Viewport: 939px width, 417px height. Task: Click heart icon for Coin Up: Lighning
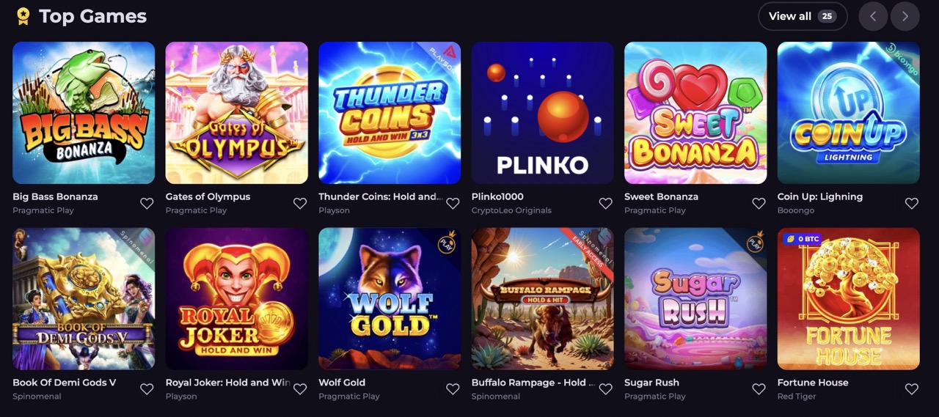(x=911, y=203)
